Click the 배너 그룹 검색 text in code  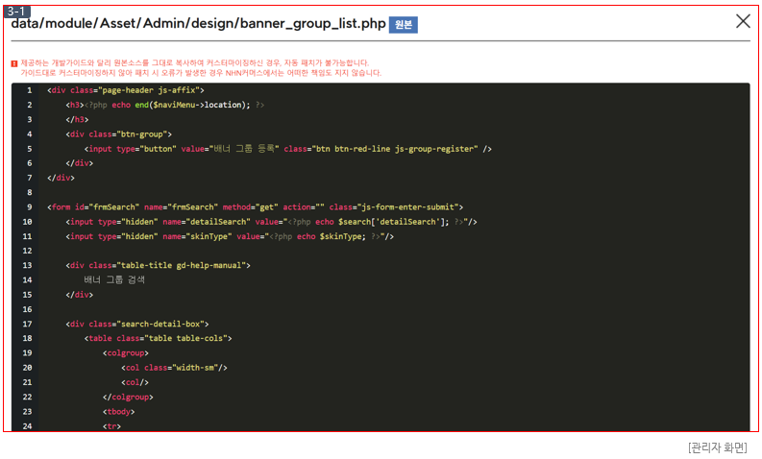click(114, 279)
